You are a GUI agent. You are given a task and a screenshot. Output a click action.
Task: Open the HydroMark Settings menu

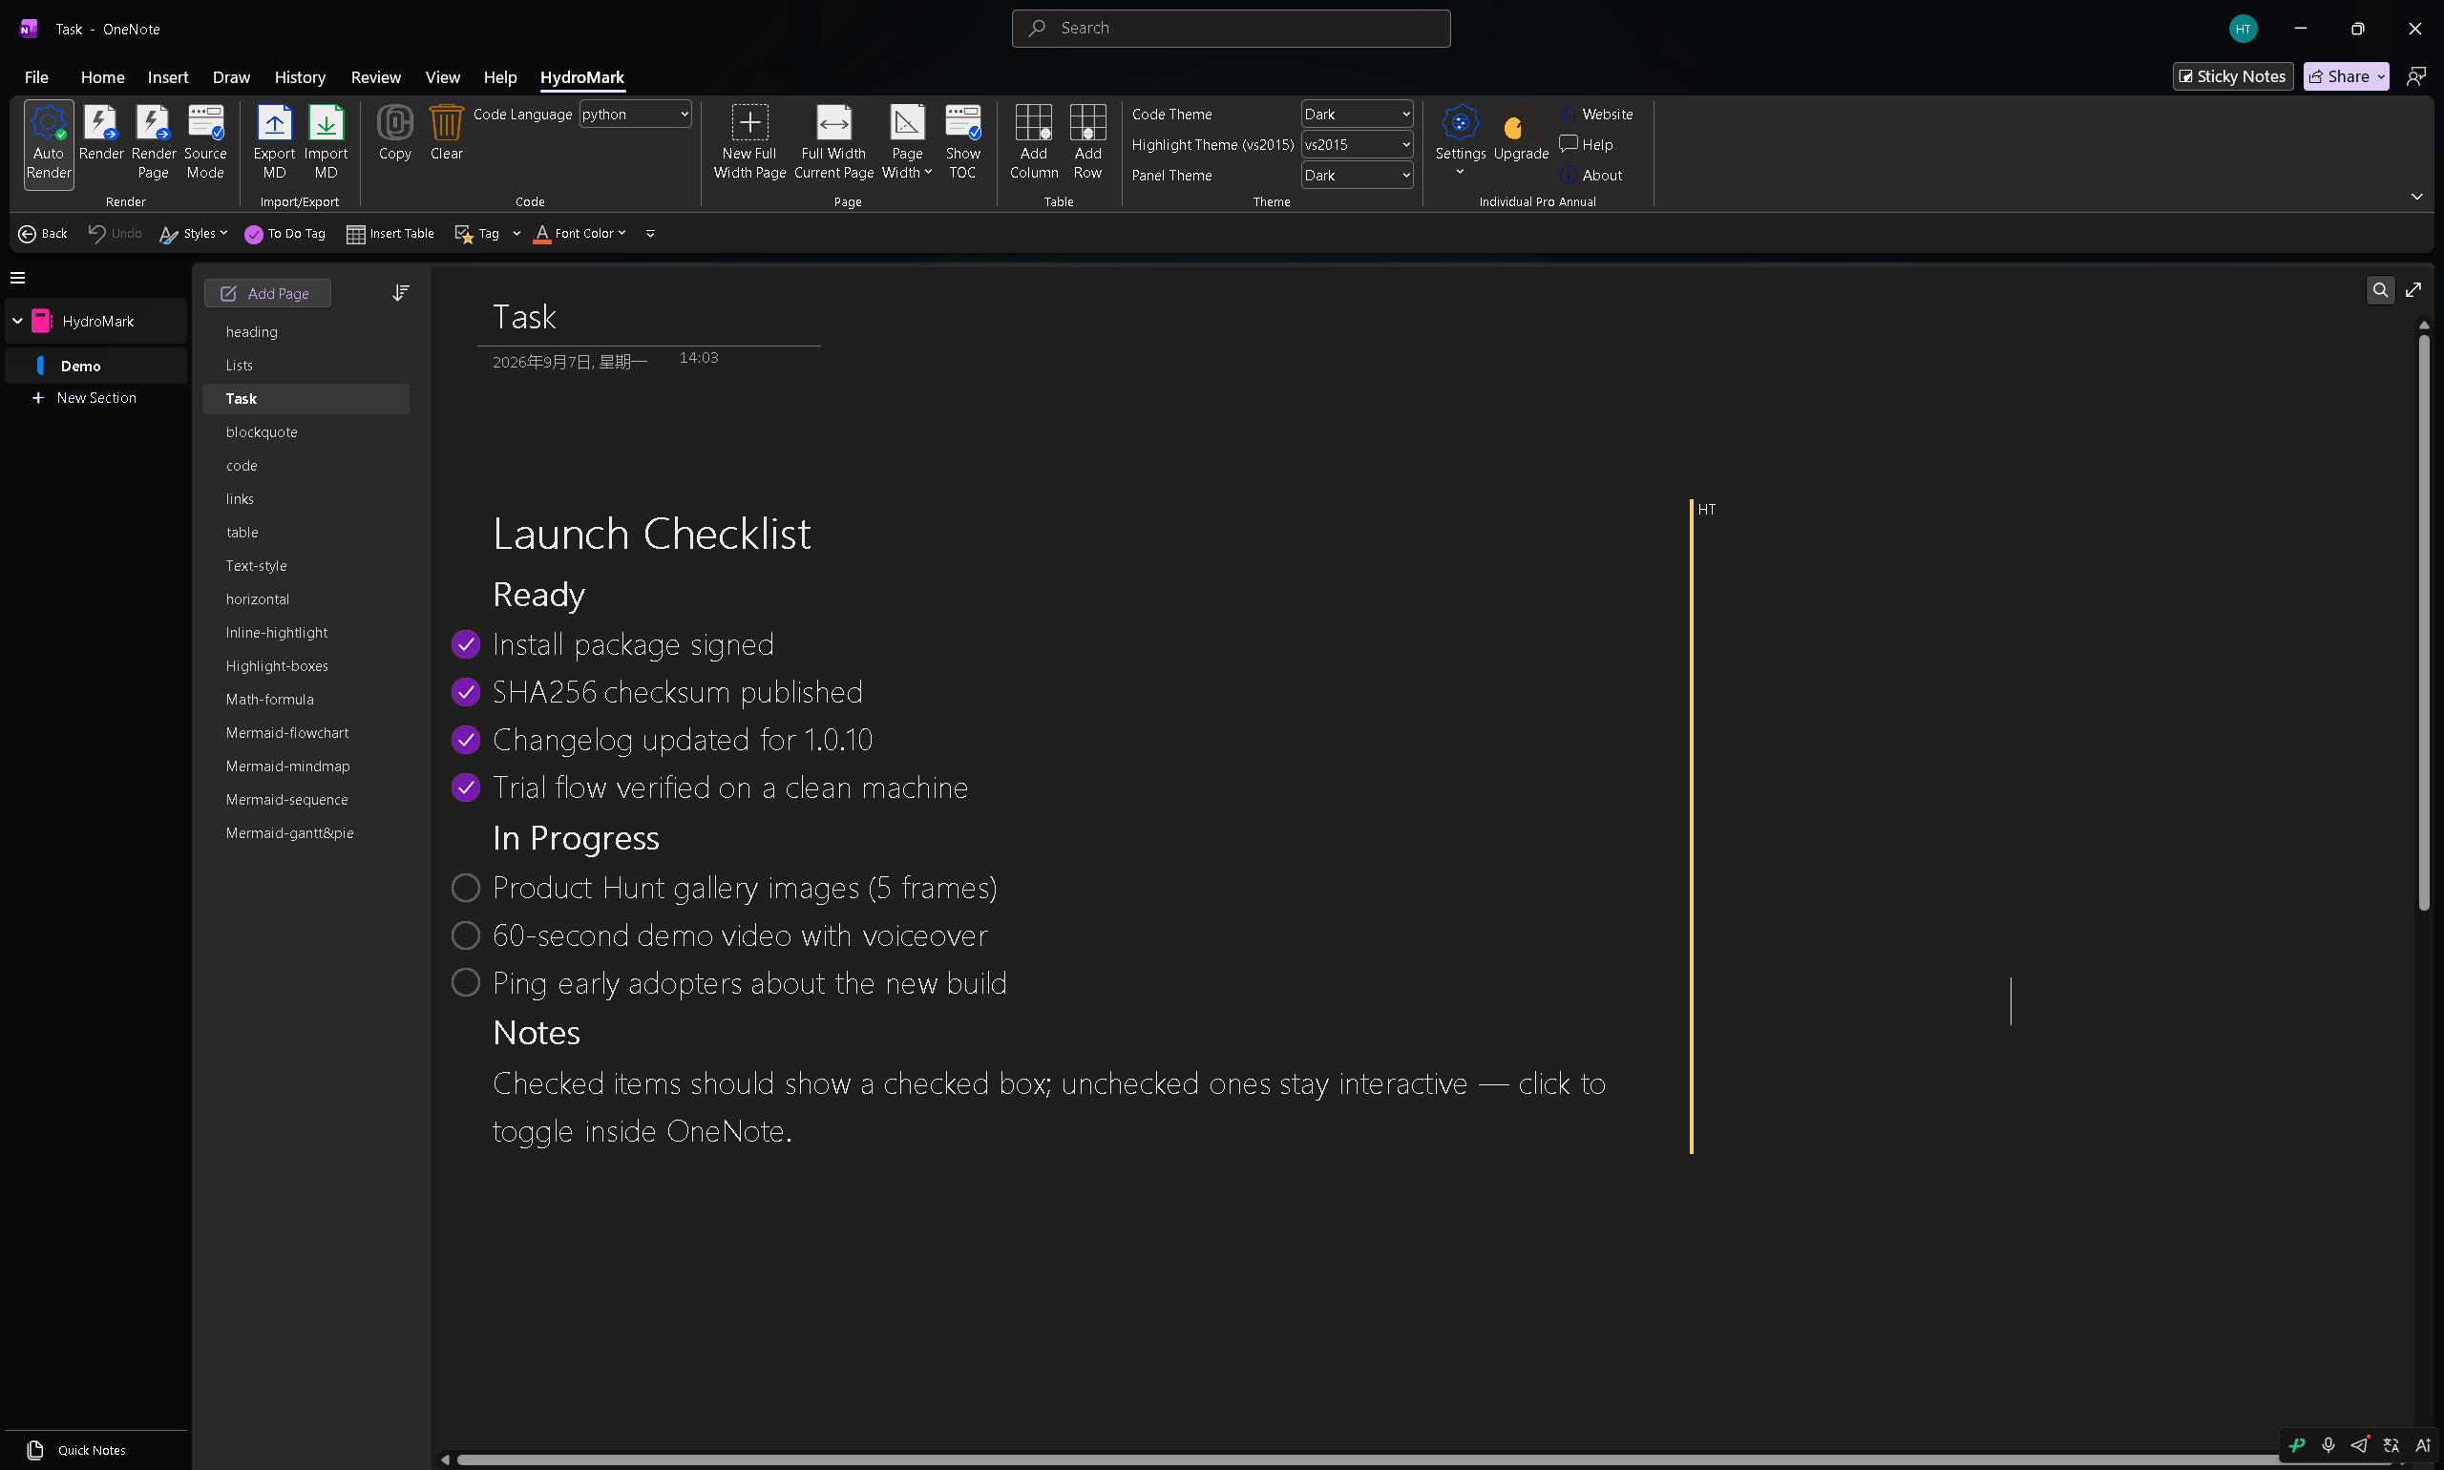(x=1461, y=140)
